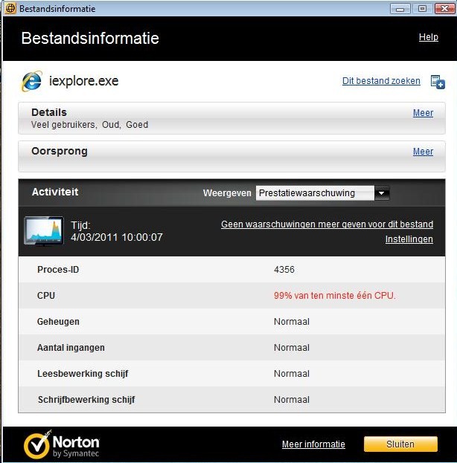Click Normaal value in Schrijfbewerking schijf row
The image size is (457, 463).
tap(292, 400)
